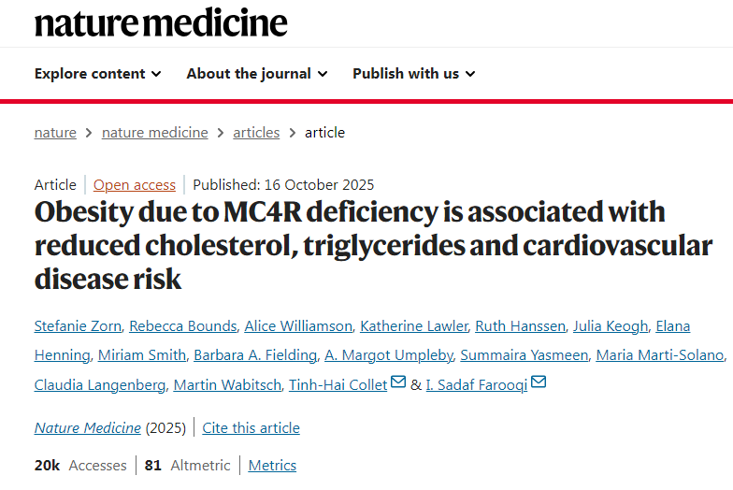Click the envelope icon beside I. Sadaf Farooqi
The image size is (733, 490).
click(x=539, y=383)
